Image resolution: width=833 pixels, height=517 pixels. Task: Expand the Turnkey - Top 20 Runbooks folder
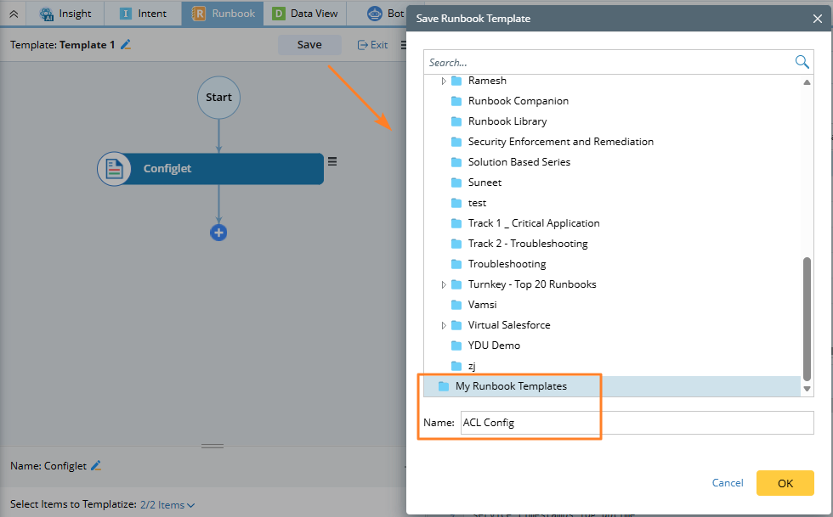coord(444,284)
